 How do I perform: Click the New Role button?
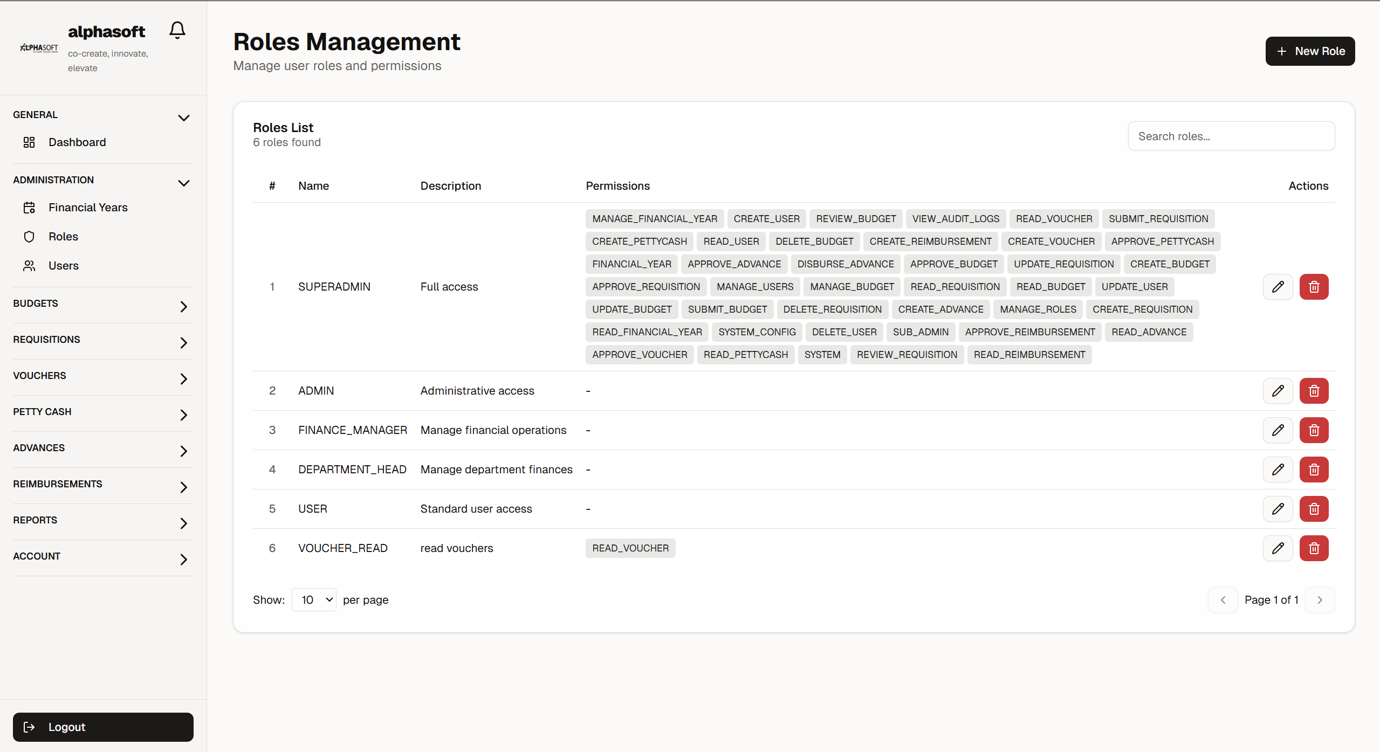pos(1310,51)
